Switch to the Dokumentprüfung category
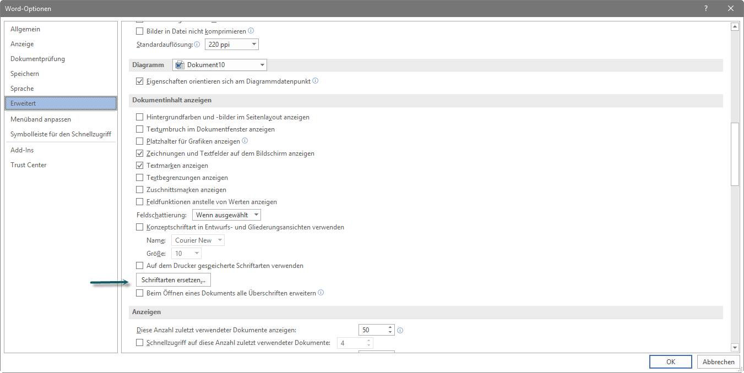This screenshot has height=373, width=744. pyautogui.click(x=37, y=59)
